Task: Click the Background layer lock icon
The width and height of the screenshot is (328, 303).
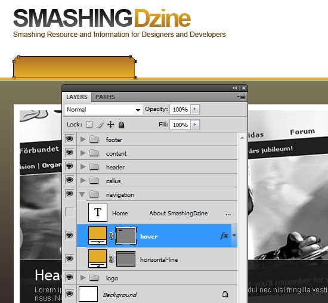Action: (x=225, y=294)
